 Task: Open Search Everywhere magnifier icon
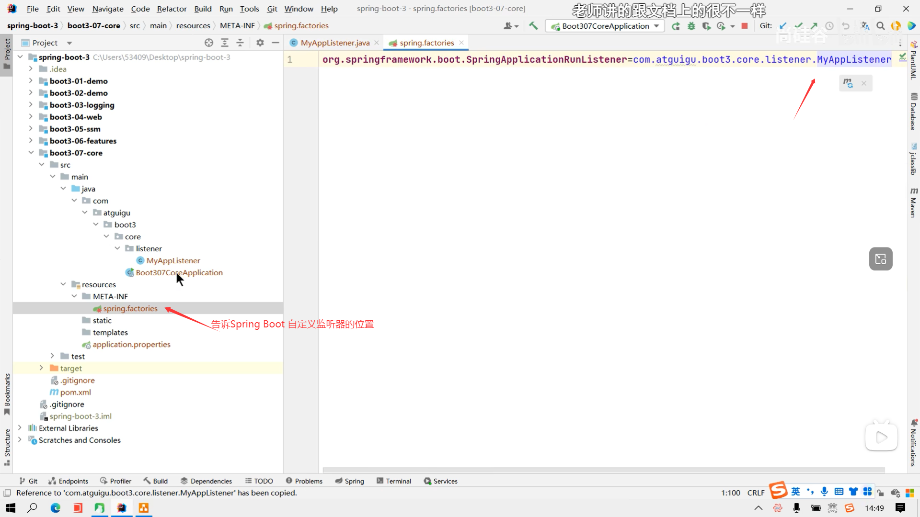point(880,26)
